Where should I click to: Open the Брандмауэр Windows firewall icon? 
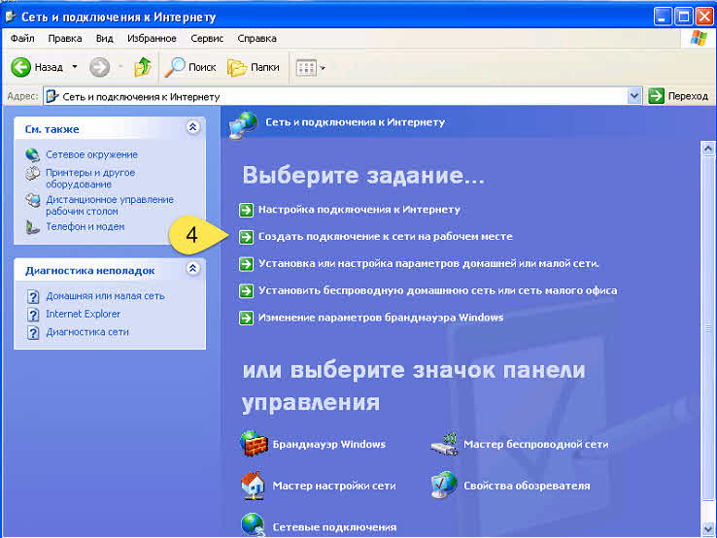[x=254, y=444]
